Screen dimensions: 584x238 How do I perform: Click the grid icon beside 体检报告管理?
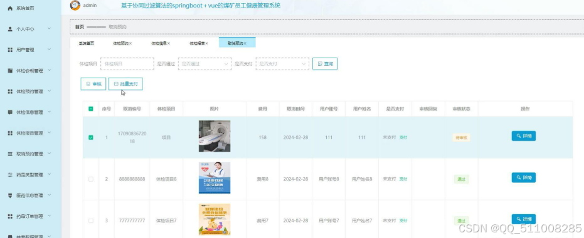coord(10,133)
